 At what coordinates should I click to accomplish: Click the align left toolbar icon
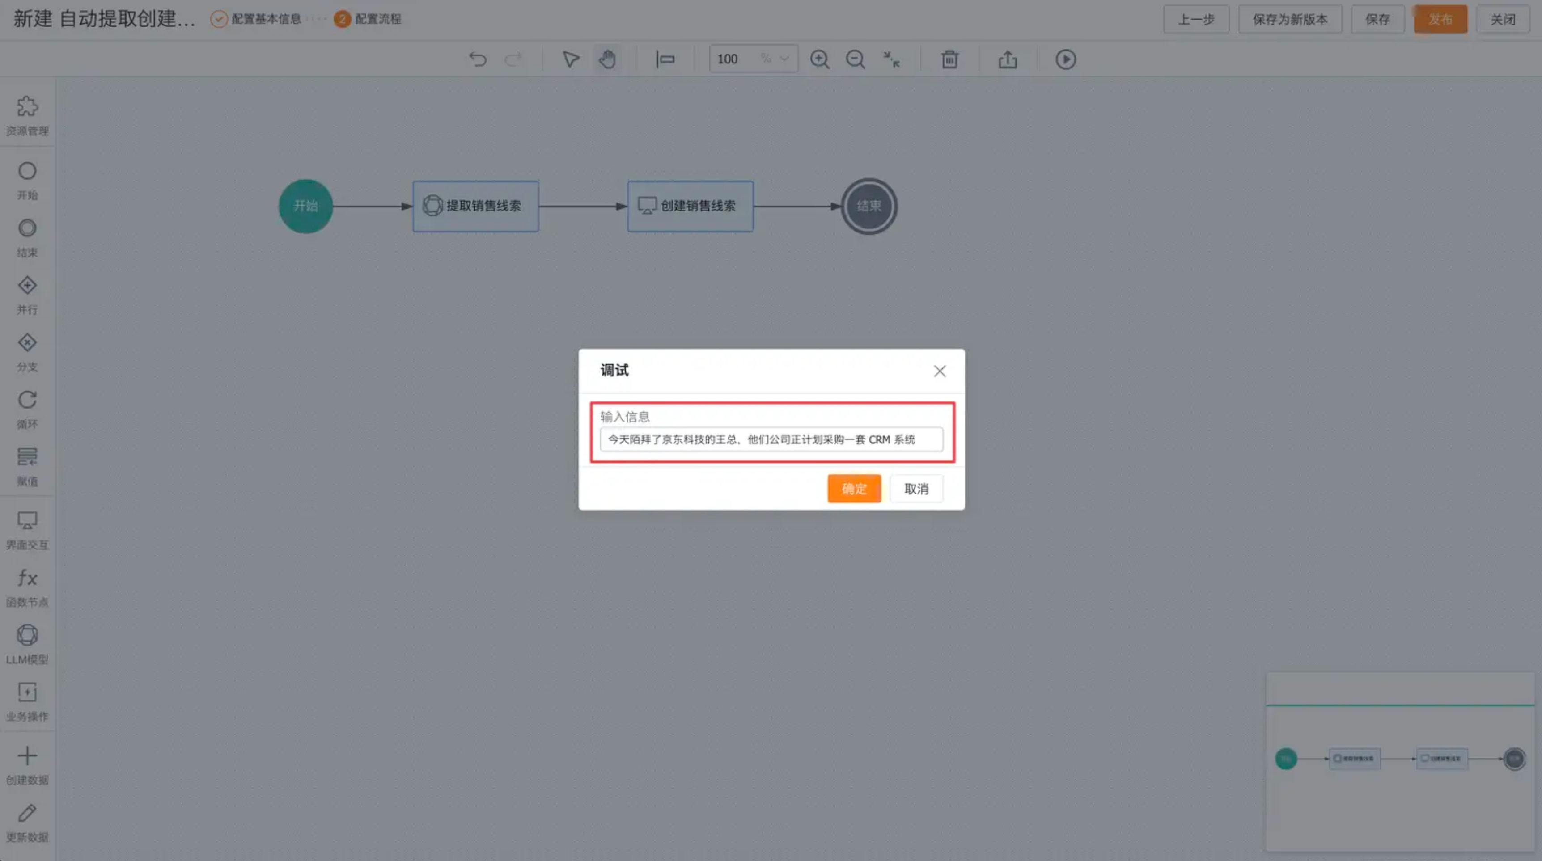click(x=665, y=59)
